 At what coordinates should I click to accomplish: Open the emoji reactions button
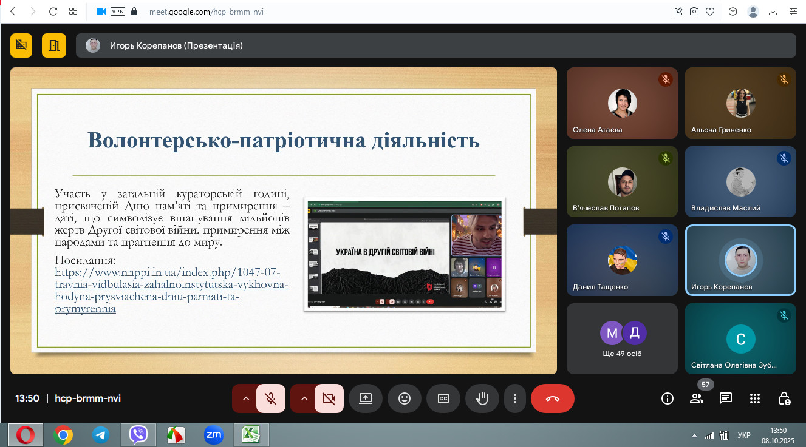point(404,398)
